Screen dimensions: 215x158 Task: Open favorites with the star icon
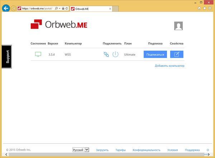205,8
